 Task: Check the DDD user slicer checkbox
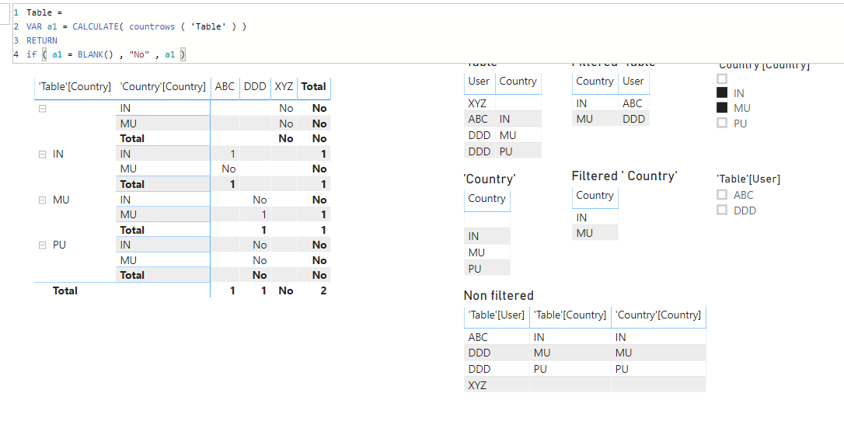coord(722,210)
